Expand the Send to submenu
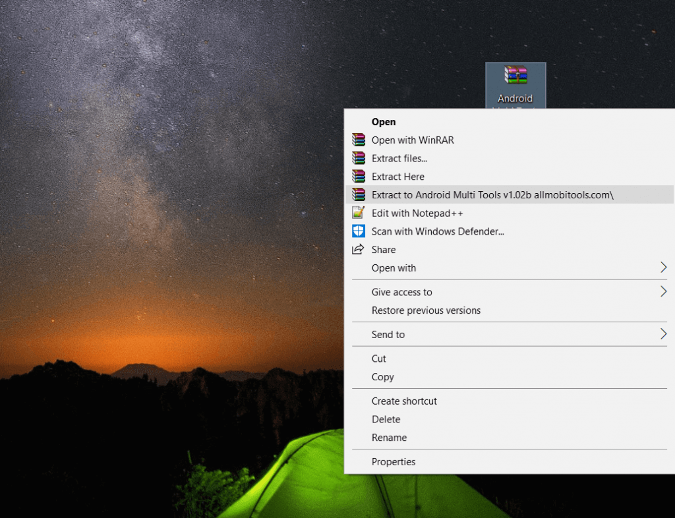Image resolution: width=675 pixels, height=518 pixels. point(388,334)
